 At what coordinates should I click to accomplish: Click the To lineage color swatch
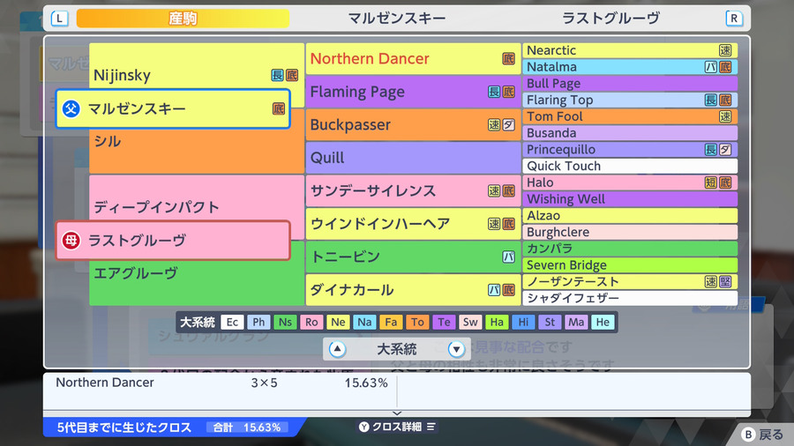pos(417,322)
